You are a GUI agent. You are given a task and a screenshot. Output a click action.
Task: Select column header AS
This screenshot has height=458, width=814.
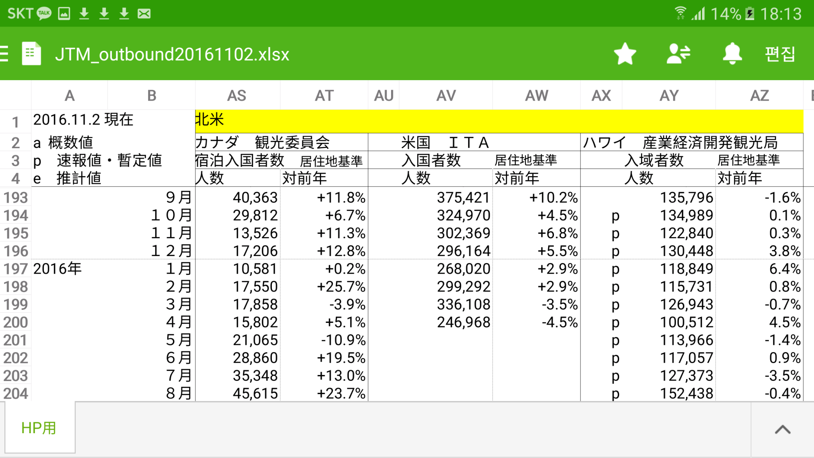(237, 95)
